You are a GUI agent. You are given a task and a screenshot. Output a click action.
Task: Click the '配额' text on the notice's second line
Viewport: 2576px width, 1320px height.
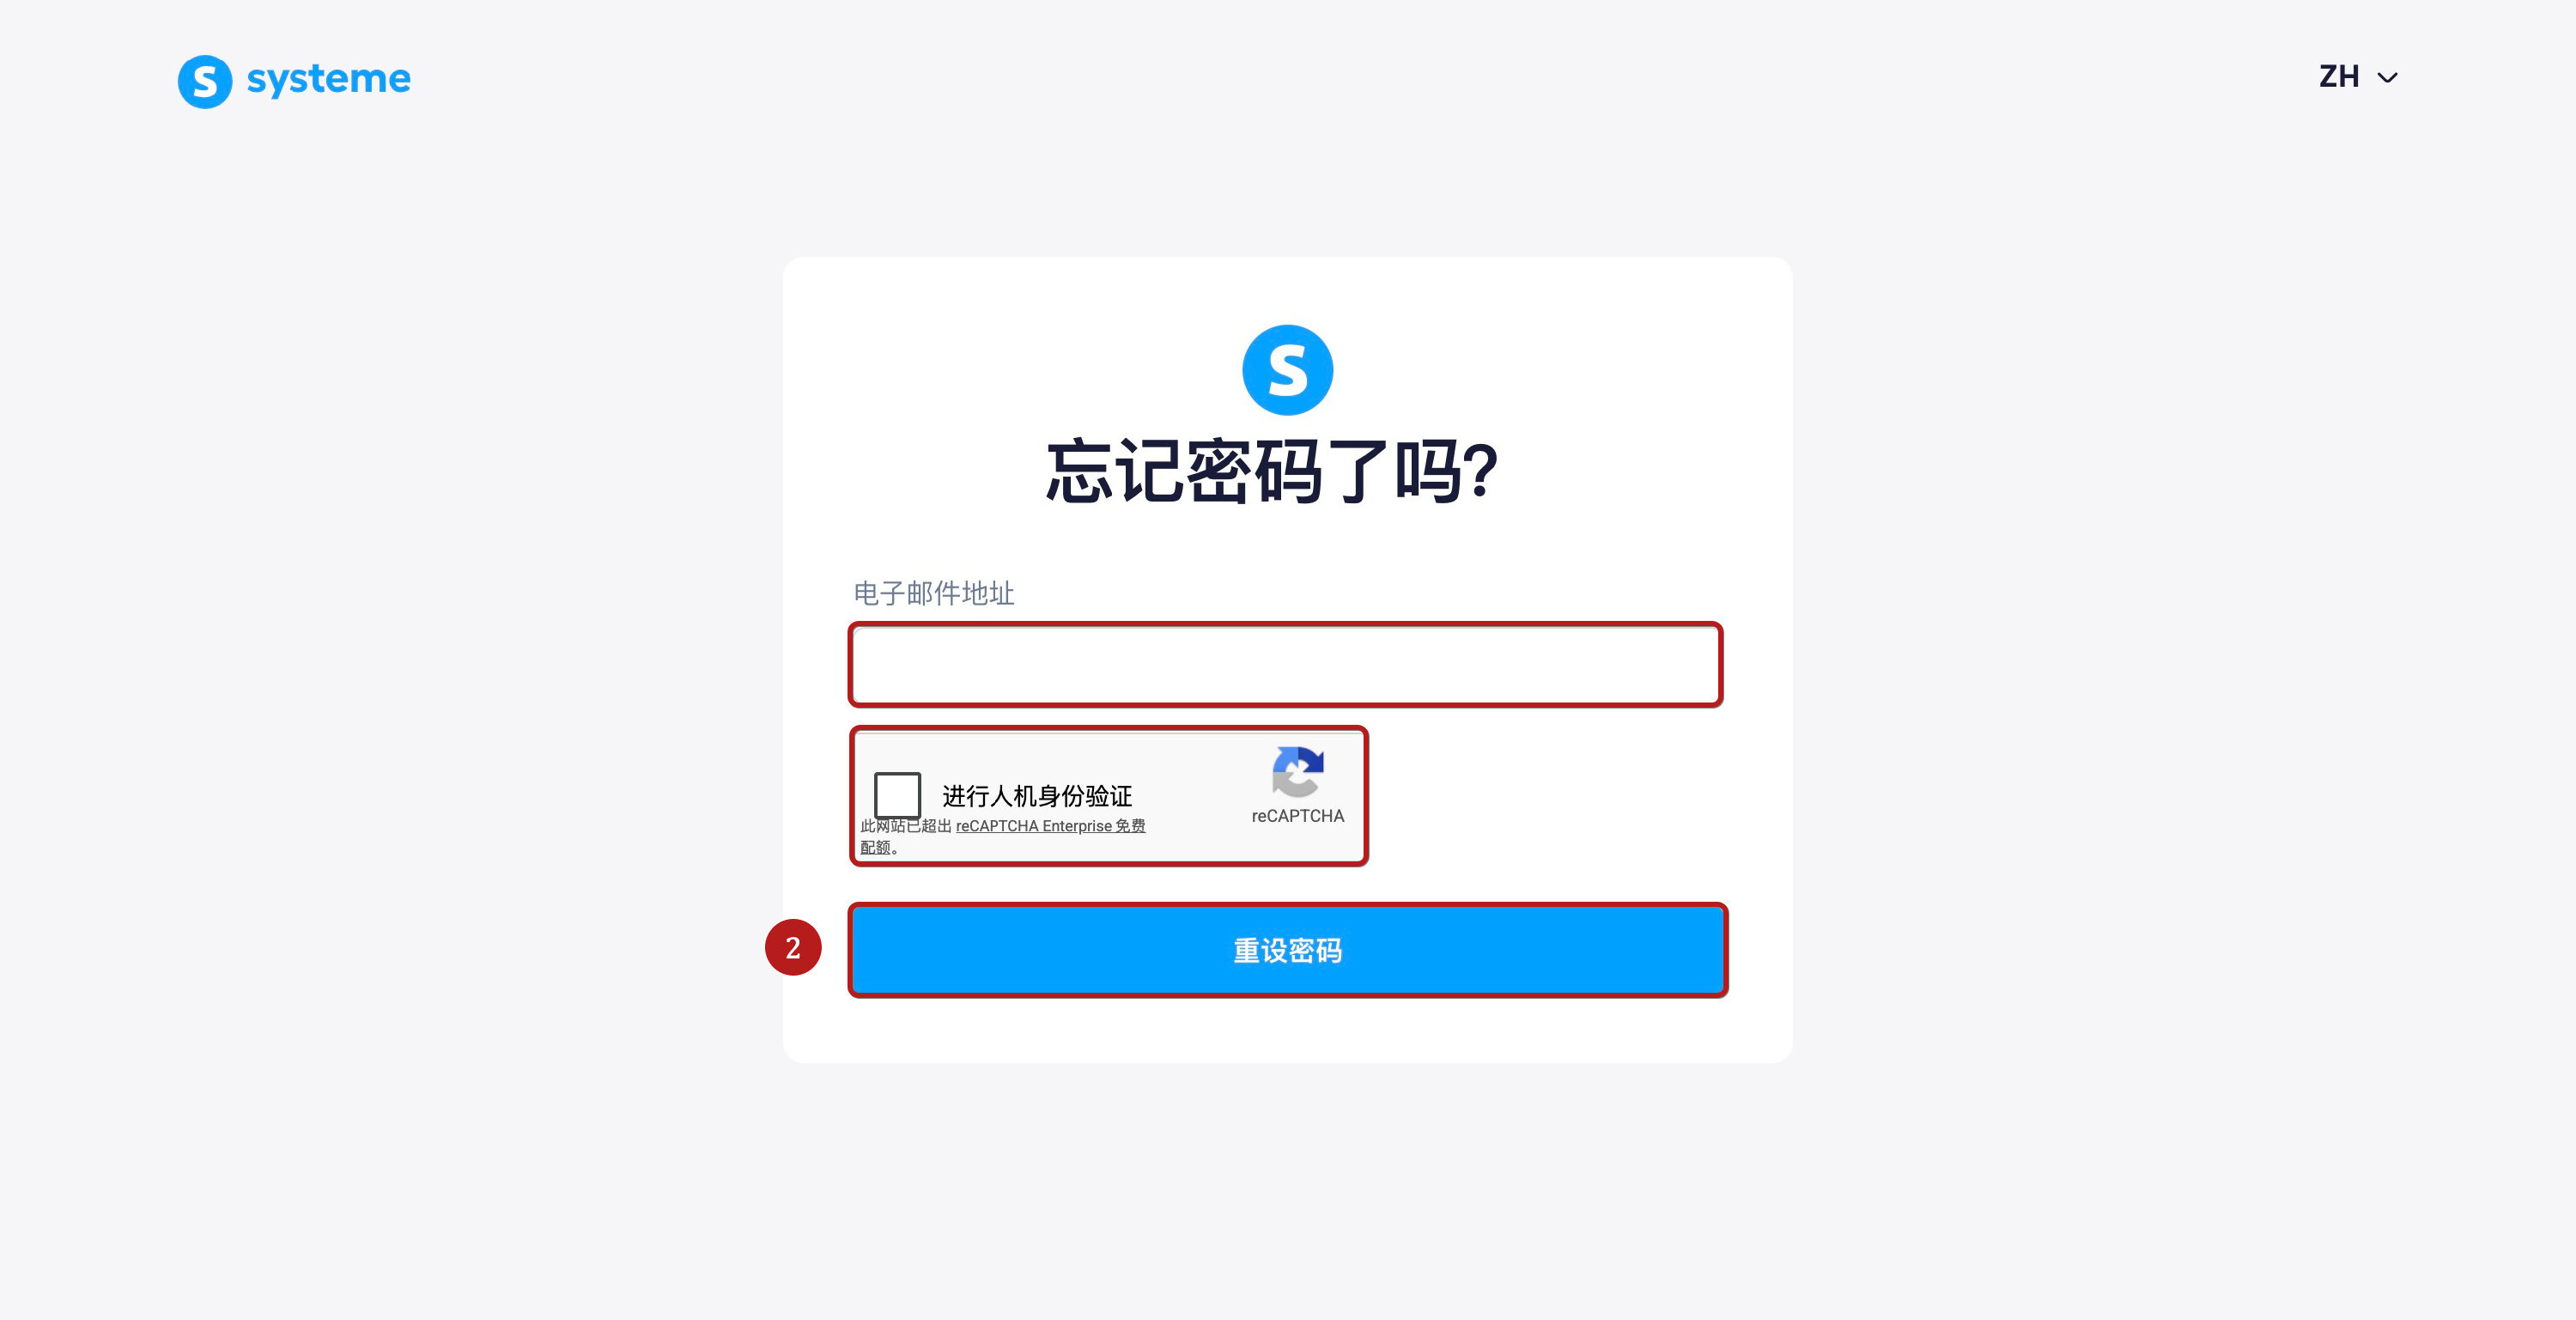(875, 847)
